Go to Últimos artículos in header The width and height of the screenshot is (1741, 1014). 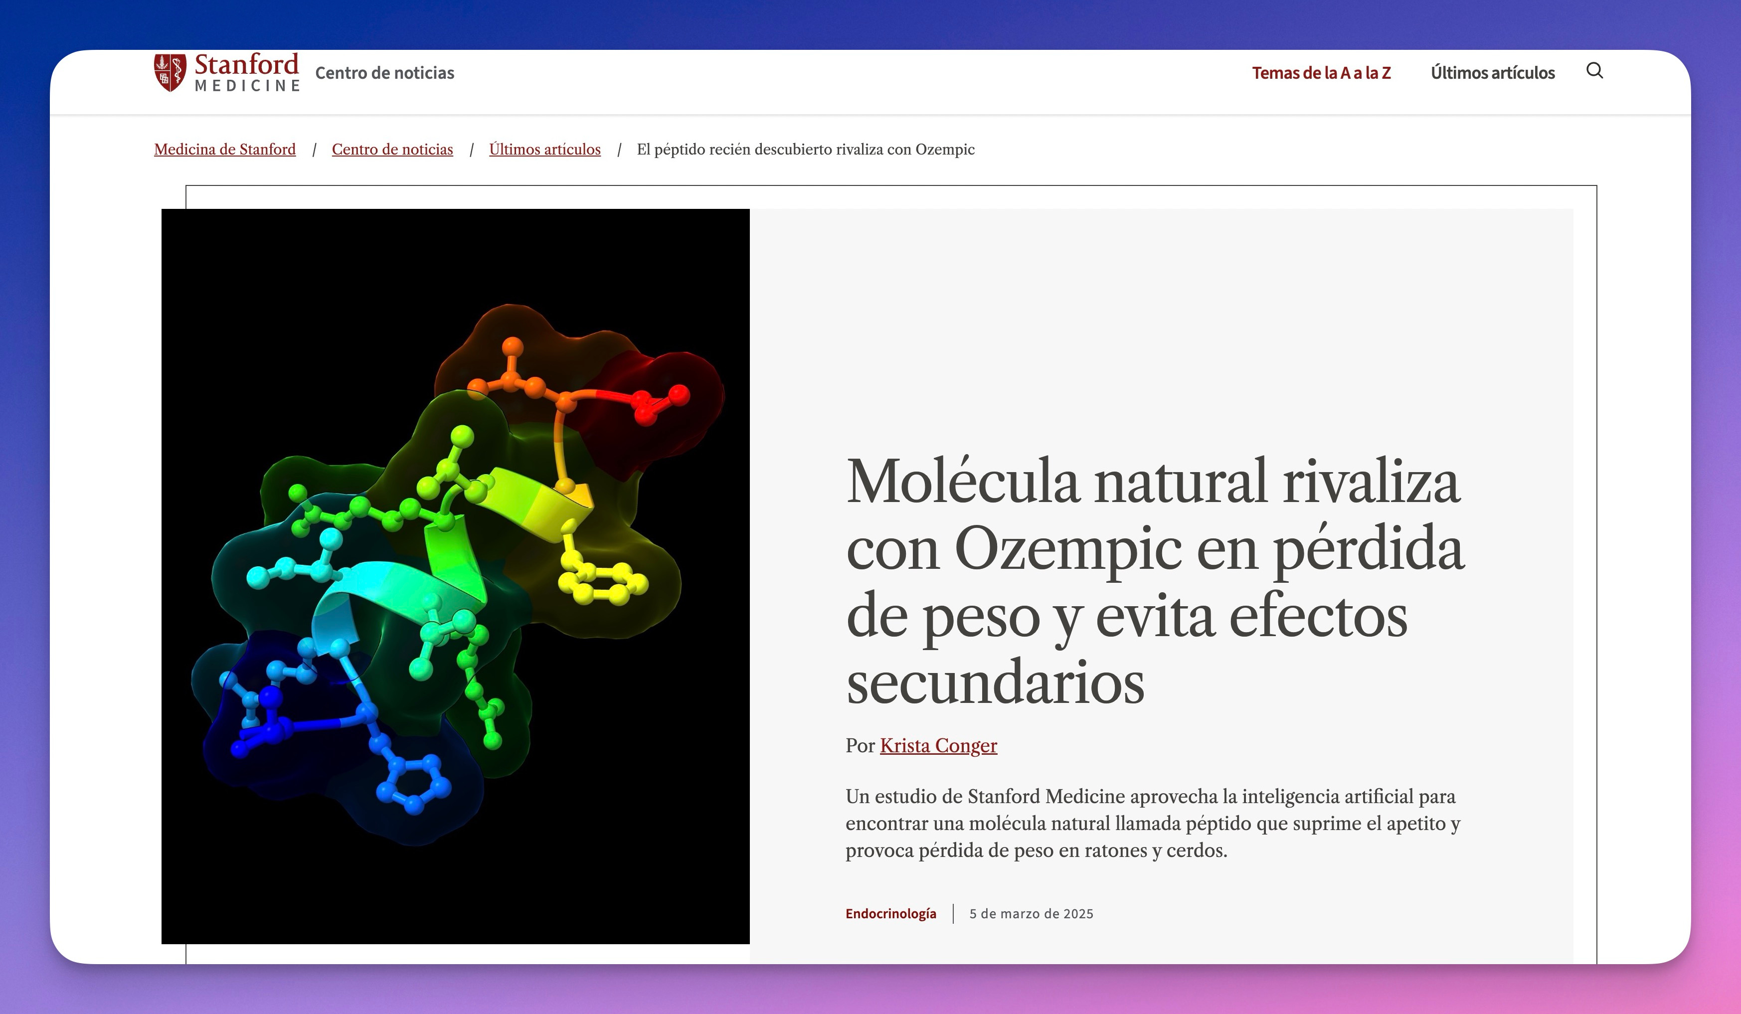point(1492,72)
